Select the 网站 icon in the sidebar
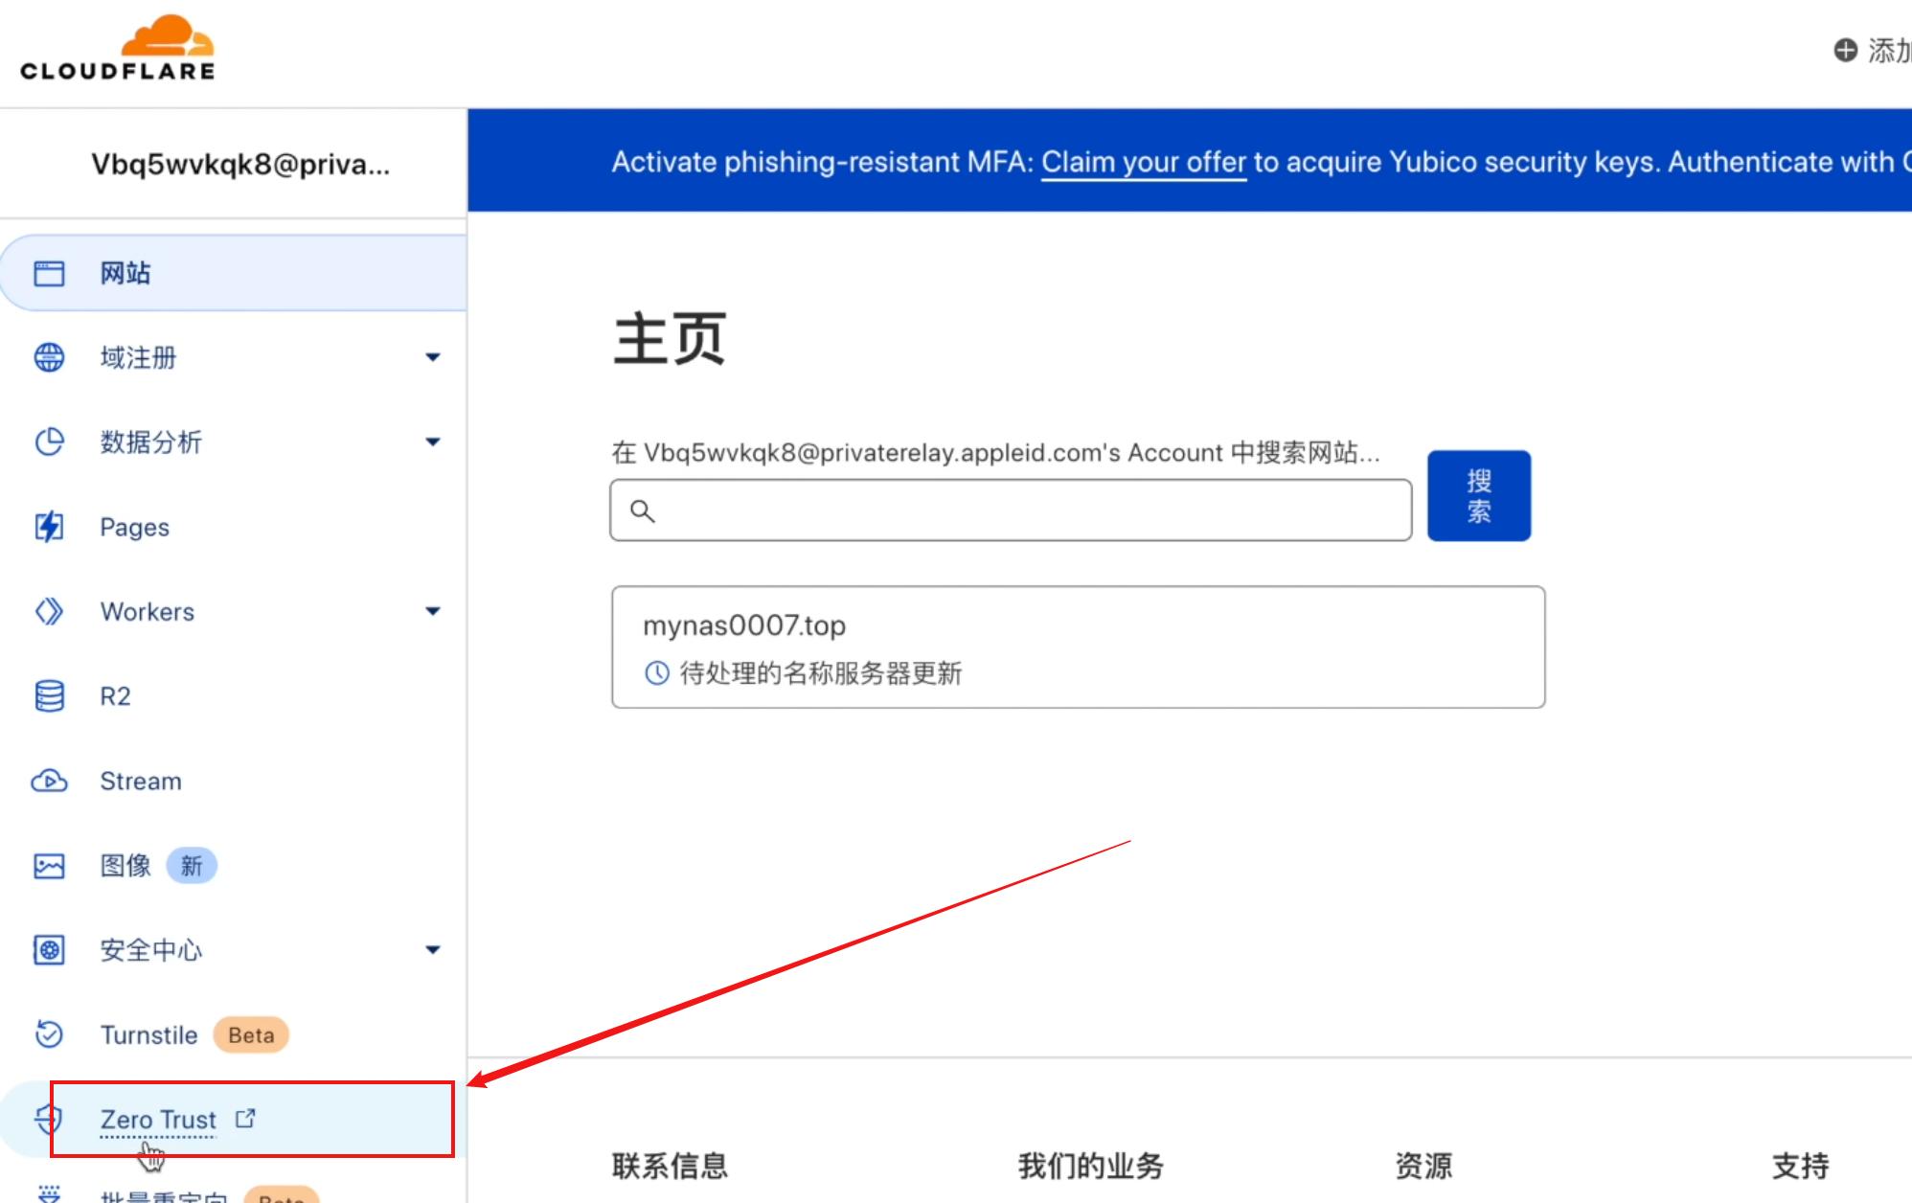The width and height of the screenshot is (1912, 1203). [49, 272]
